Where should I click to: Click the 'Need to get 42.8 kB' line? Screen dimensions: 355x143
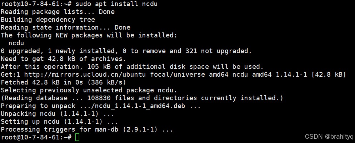click(63, 59)
